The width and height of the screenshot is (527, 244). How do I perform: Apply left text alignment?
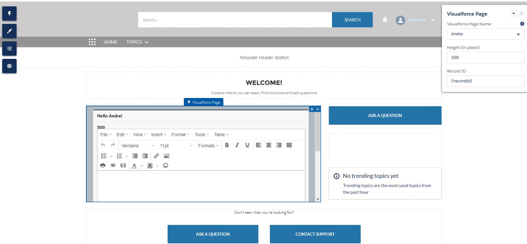pyautogui.click(x=258, y=145)
